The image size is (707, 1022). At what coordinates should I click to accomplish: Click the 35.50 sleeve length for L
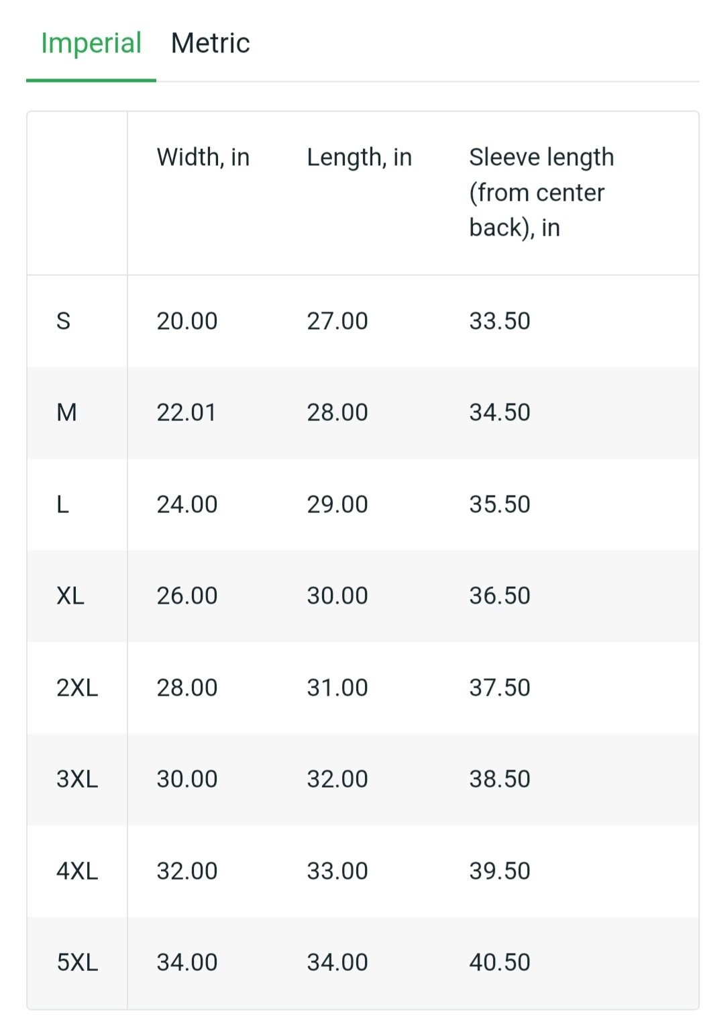pos(500,504)
